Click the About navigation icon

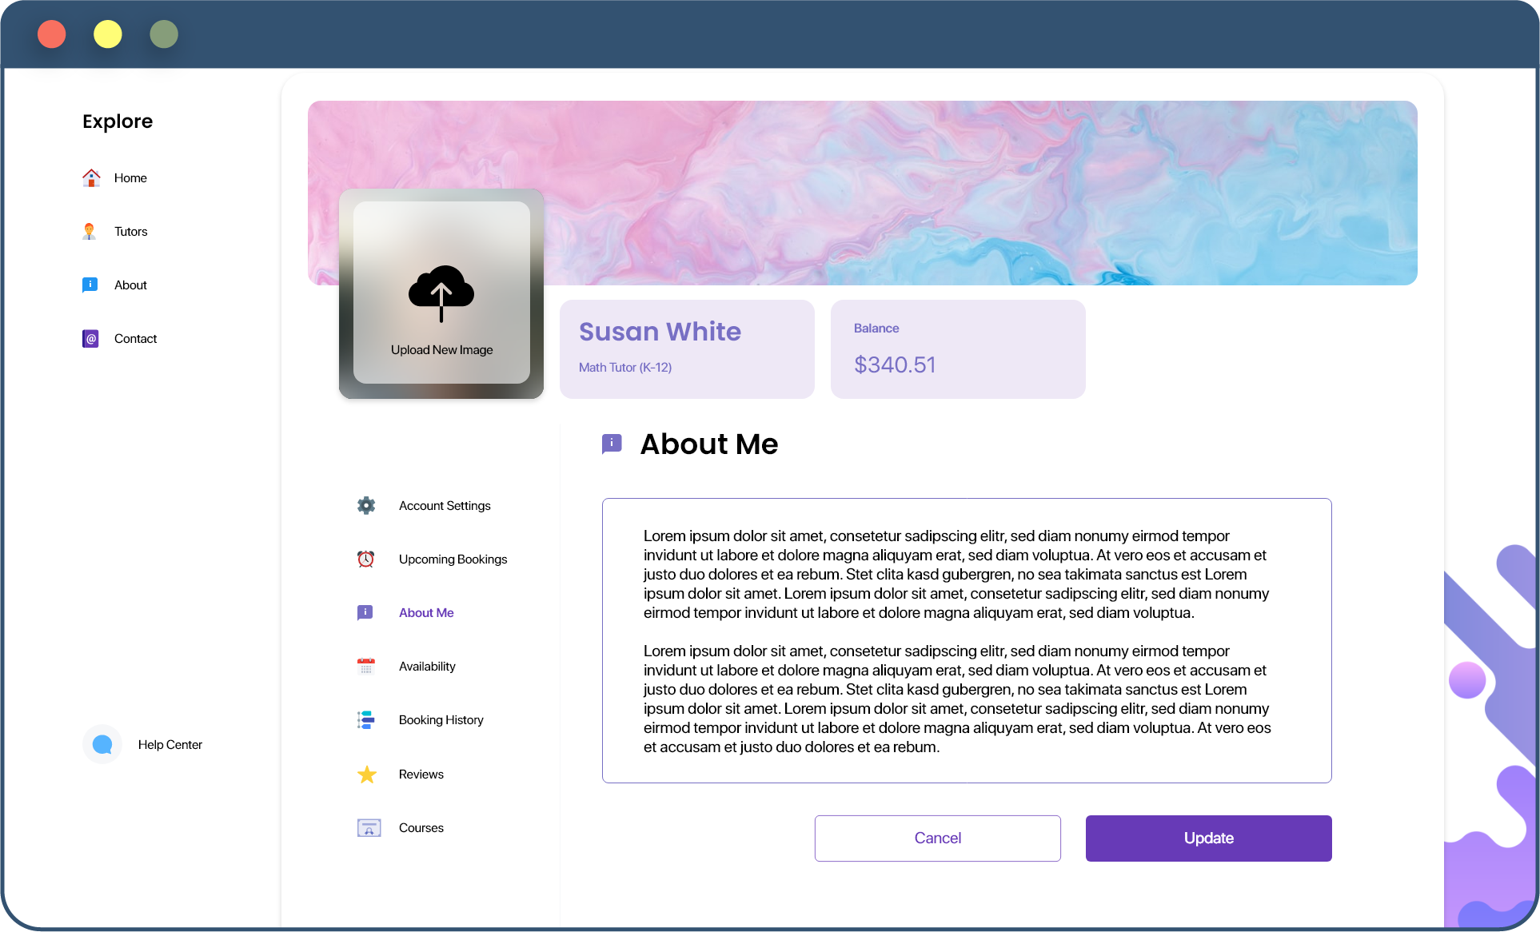point(89,284)
